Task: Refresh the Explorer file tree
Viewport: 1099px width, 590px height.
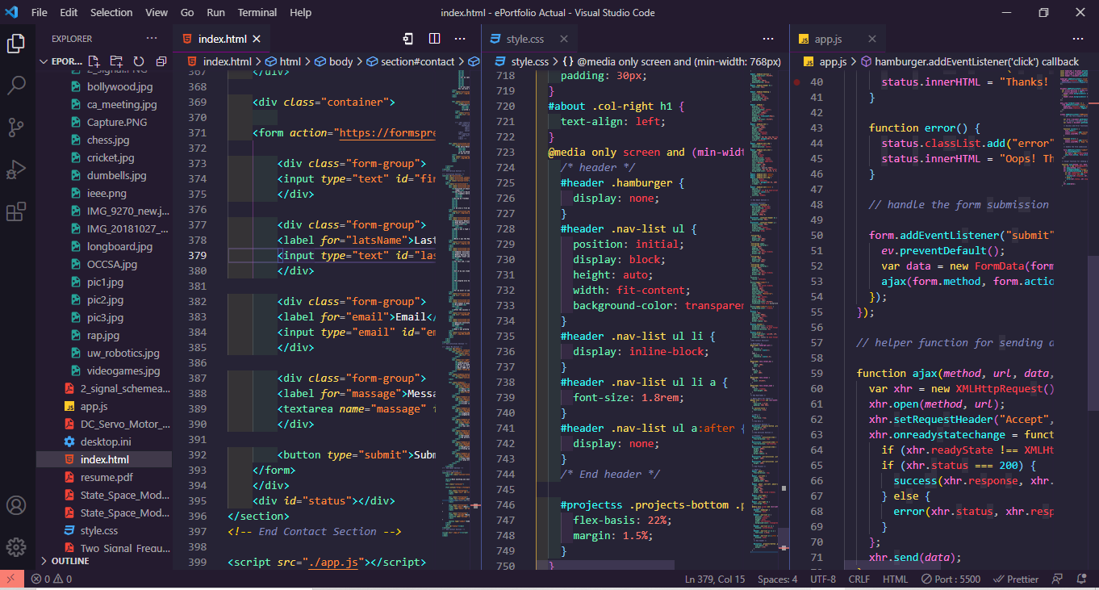Action: (x=139, y=61)
